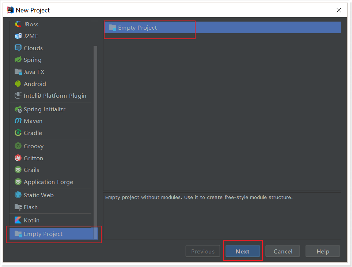Choose Clouds in the project list
This screenshot has width=352, height=267.
tap(51, 48)
